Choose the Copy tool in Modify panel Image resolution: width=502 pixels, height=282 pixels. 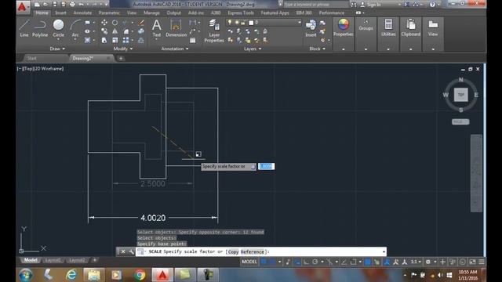104,31
